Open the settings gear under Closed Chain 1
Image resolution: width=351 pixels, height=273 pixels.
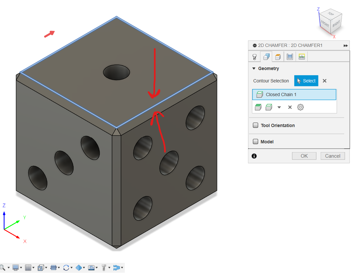300,107
